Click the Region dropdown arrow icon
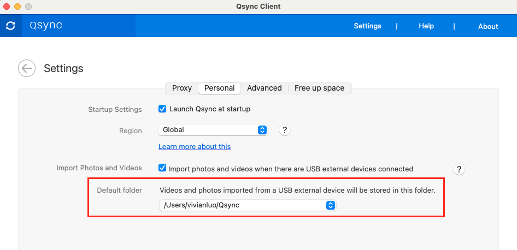This screenshot has height=250, width=517. (x=262, y=130)
